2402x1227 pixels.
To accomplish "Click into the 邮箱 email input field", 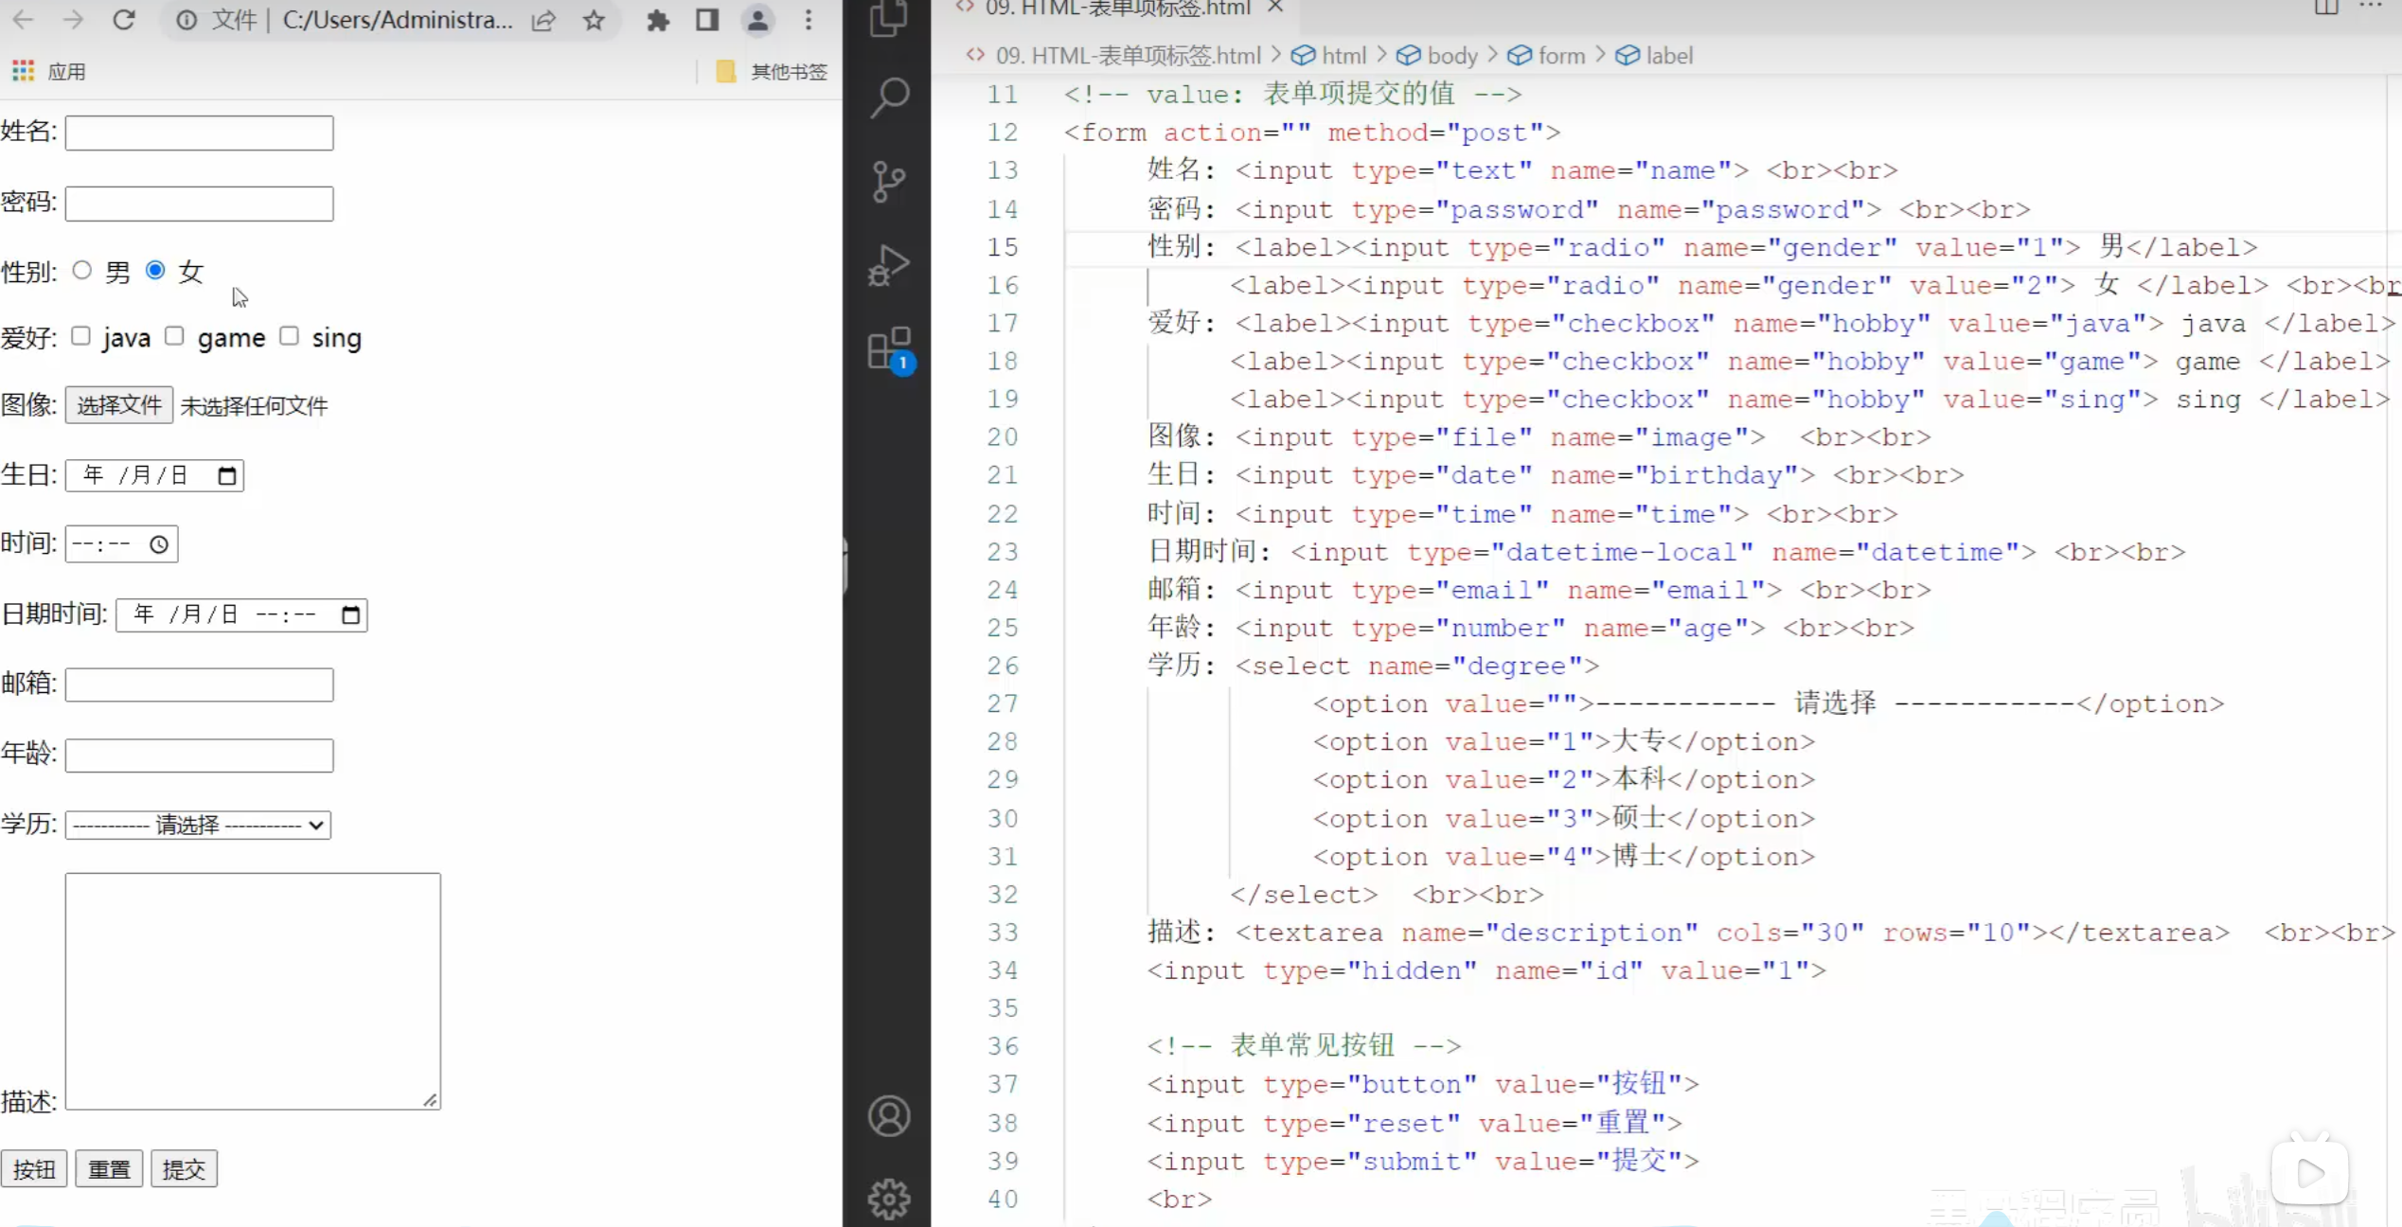I will point(199,685).
